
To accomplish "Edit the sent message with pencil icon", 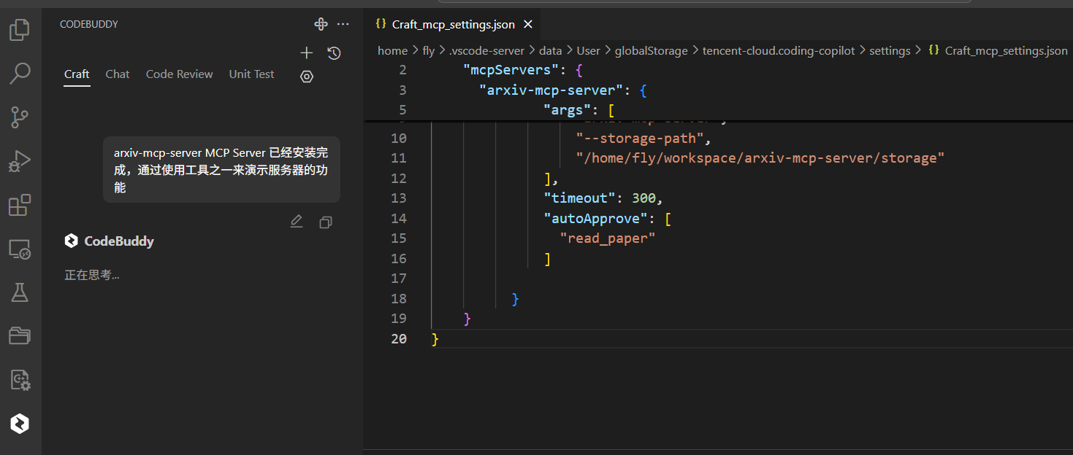I will click(x=296, y=222).
